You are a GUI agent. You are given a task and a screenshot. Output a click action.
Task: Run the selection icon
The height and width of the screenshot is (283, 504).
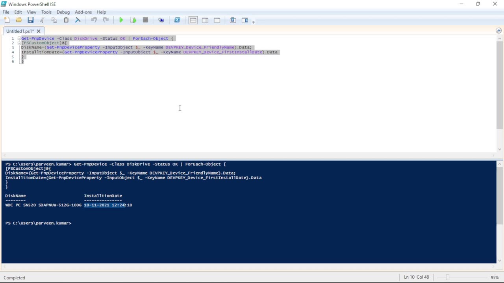[x=133, y=20]
